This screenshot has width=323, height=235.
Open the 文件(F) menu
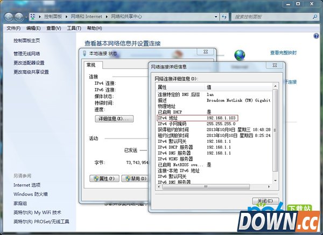coord(13,28)
